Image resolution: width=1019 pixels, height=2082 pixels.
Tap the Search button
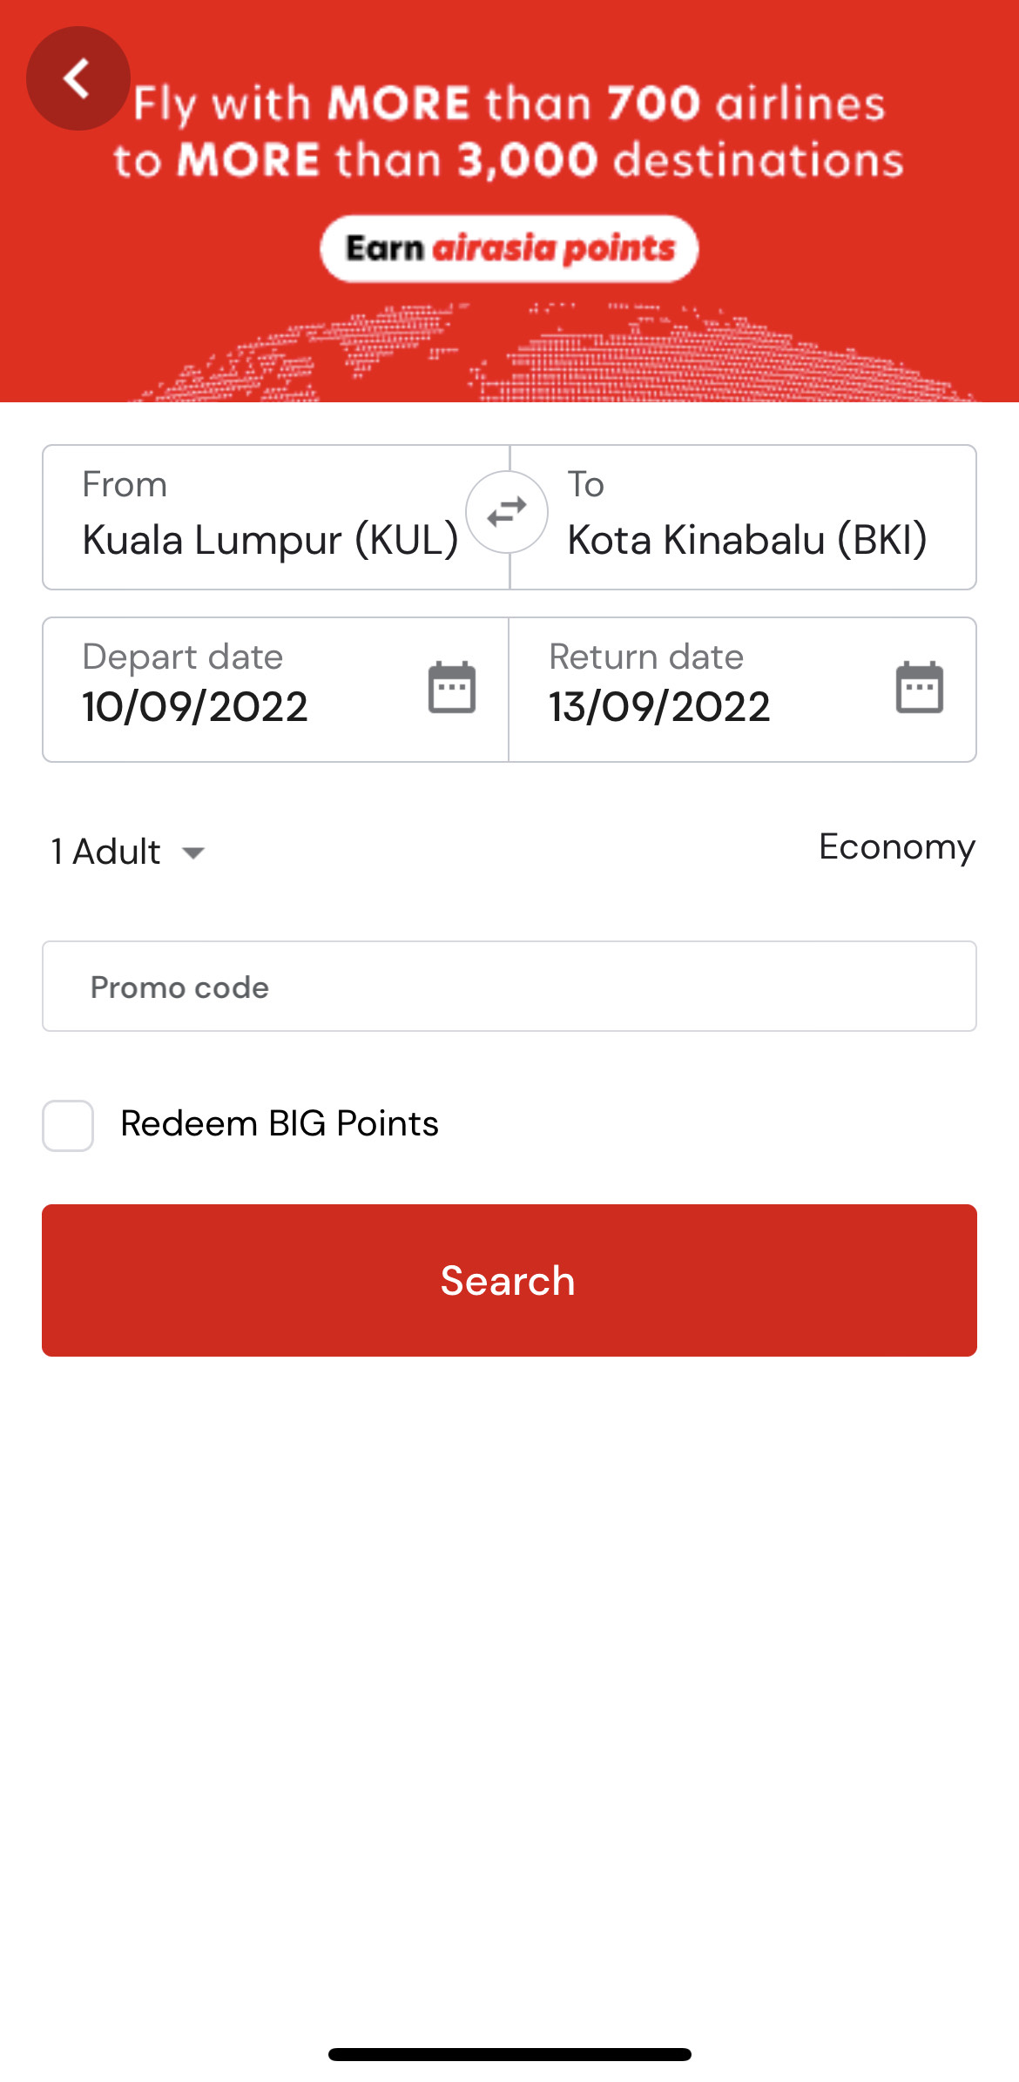point(509,1280)
